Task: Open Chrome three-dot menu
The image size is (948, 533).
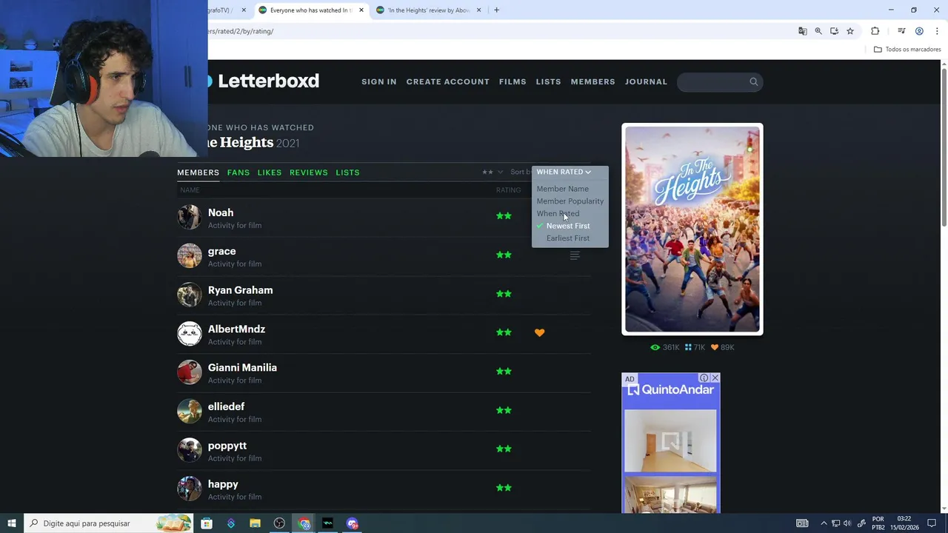Action: coord(937,31)
